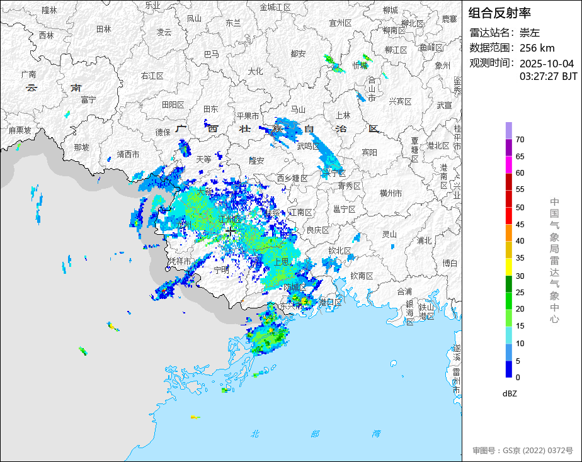Click the magenta swatch in dBZ legend

pos(508,164)
